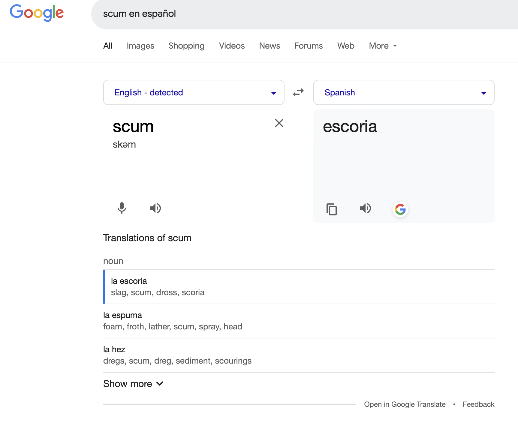Open the English - detected language dropdown
Image resolution: width=518 pixels, height=429 pixels.
(194, 92)
